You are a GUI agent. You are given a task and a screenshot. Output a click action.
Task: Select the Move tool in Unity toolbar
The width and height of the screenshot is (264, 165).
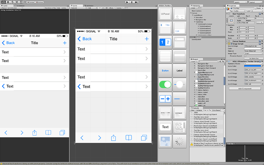click(x=8, y=2)
